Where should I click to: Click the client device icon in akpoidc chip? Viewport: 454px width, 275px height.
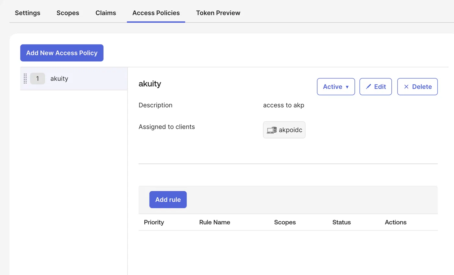coord(272,130)
